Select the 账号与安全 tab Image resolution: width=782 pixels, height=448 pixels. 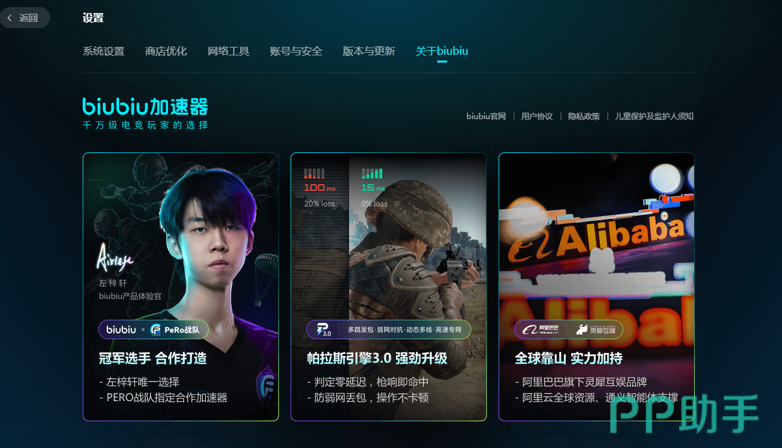(296, 51)
